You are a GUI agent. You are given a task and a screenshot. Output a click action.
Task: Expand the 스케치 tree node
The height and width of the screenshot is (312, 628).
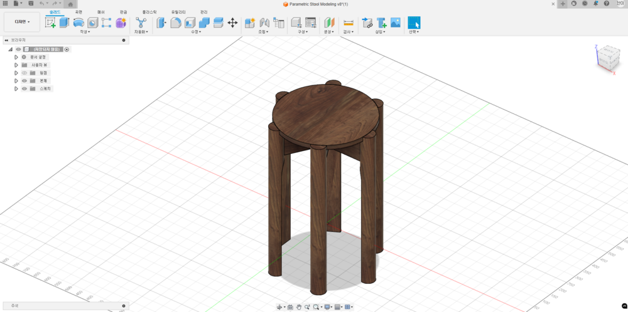point(16,89)
